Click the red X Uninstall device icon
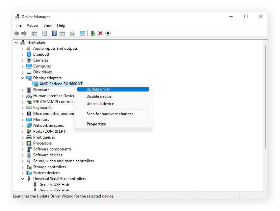Viewport: 280px width, 211px height. (x=100, y=33)
